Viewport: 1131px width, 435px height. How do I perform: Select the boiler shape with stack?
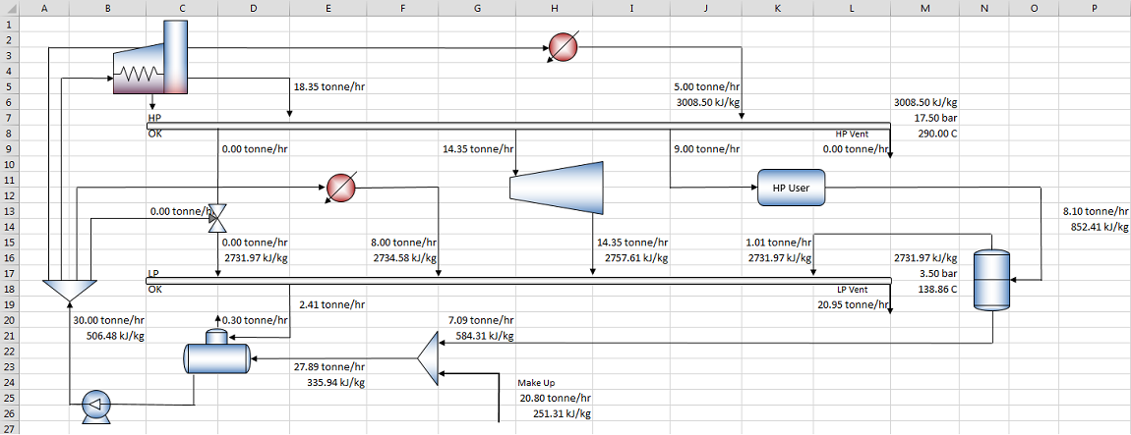150,58
